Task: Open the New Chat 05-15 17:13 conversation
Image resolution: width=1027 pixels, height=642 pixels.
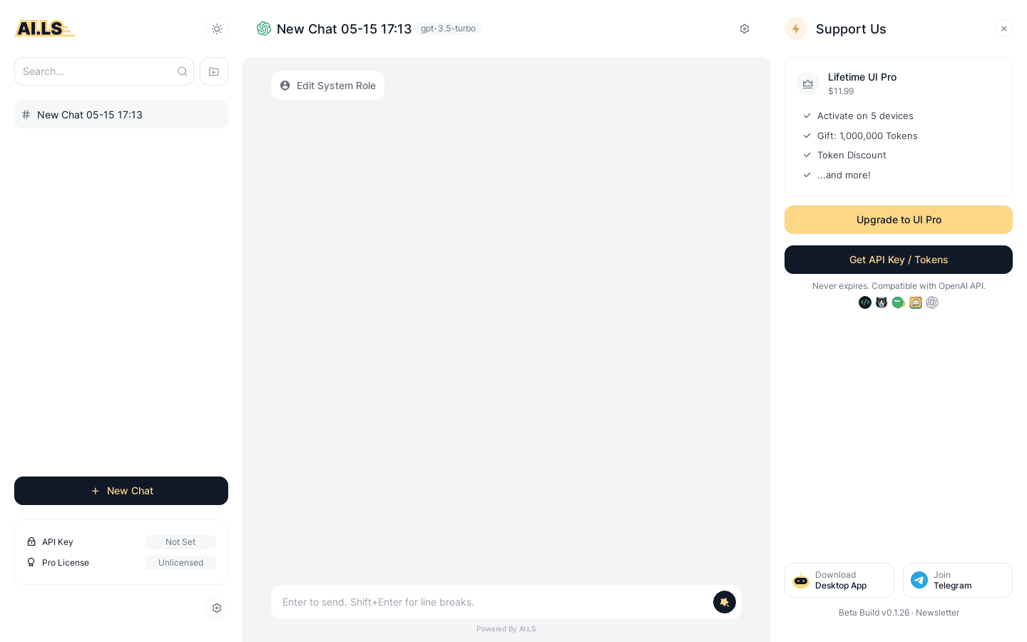Action: 121,114
